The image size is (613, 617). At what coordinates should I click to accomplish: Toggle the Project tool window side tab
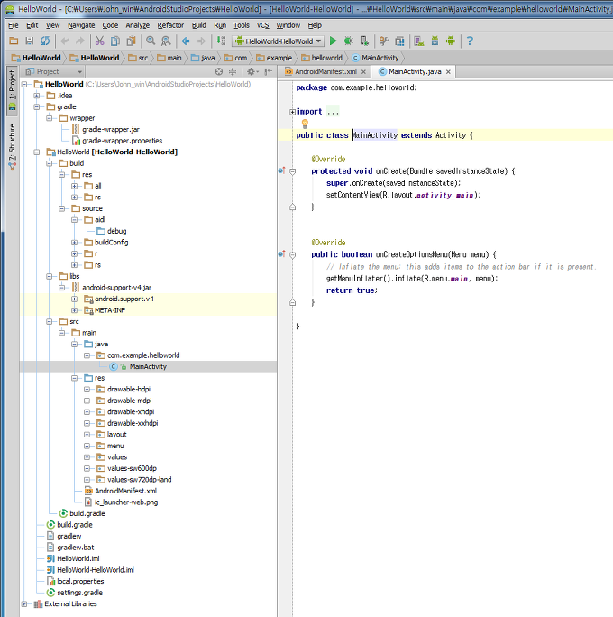point(12,90)
